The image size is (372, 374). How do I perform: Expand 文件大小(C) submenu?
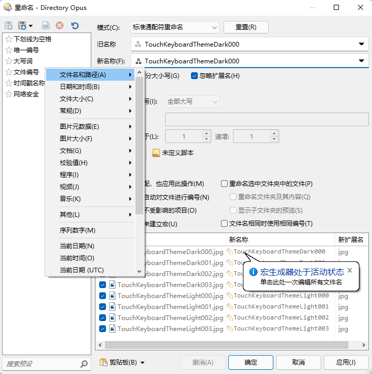(90, 99)
